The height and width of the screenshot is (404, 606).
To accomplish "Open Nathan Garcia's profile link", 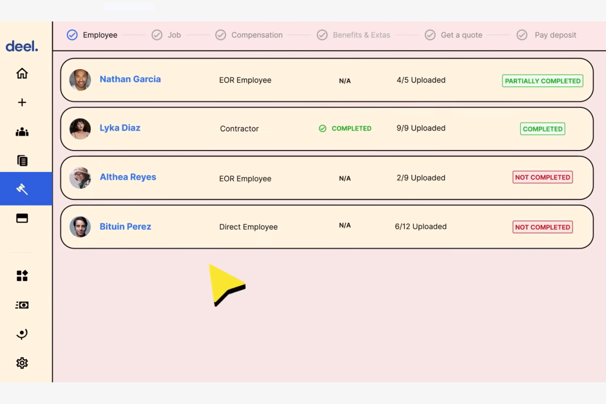I will (x=130, y=79).
